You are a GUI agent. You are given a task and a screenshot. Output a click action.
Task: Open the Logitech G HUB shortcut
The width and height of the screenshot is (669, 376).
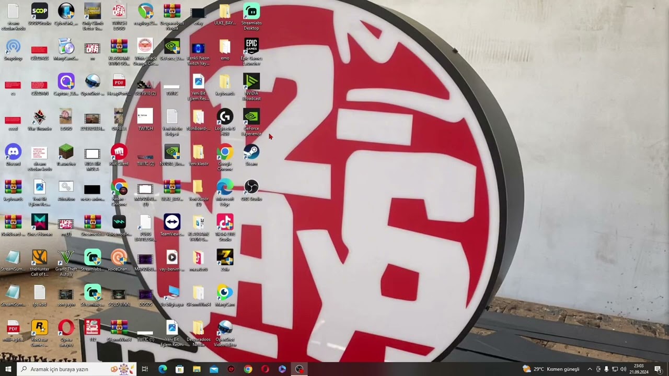tap(225, 122)
